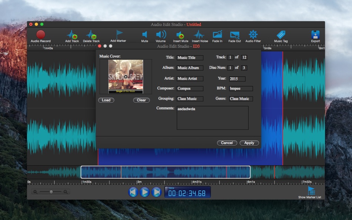Play the audio

pos(145,192)
